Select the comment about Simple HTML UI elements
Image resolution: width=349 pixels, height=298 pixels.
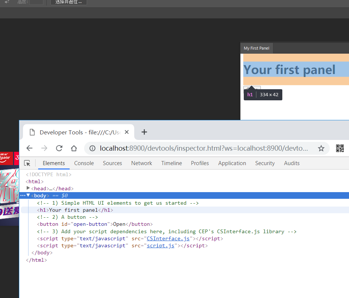click(x=118, y=203)
